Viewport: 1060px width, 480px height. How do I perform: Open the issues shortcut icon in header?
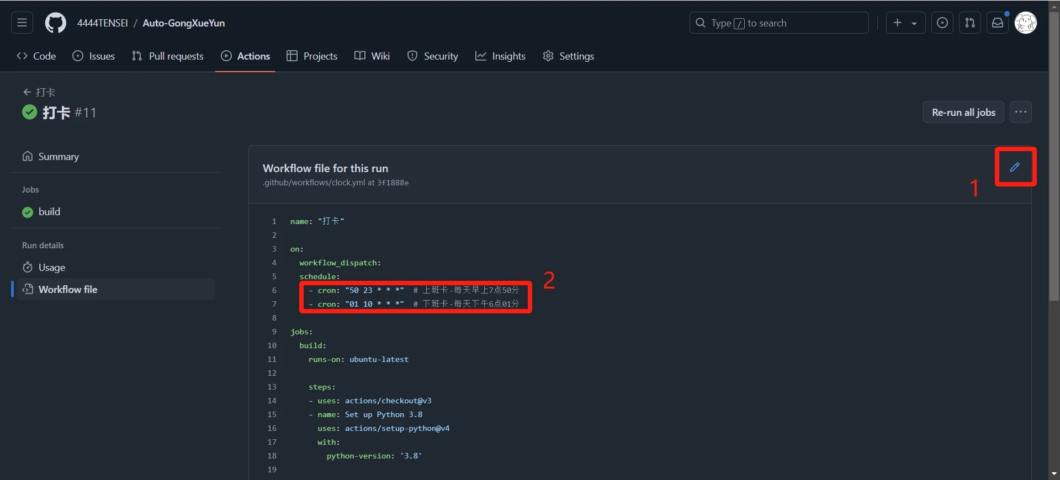tap(942, 23)
